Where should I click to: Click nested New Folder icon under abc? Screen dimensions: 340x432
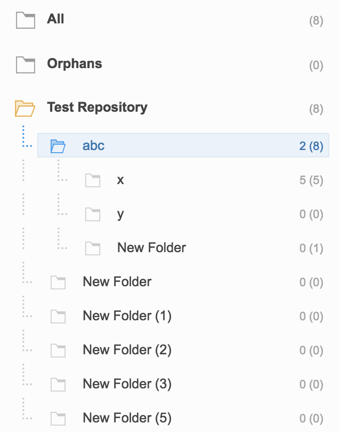pyautogui.click(x=93, y=248)
